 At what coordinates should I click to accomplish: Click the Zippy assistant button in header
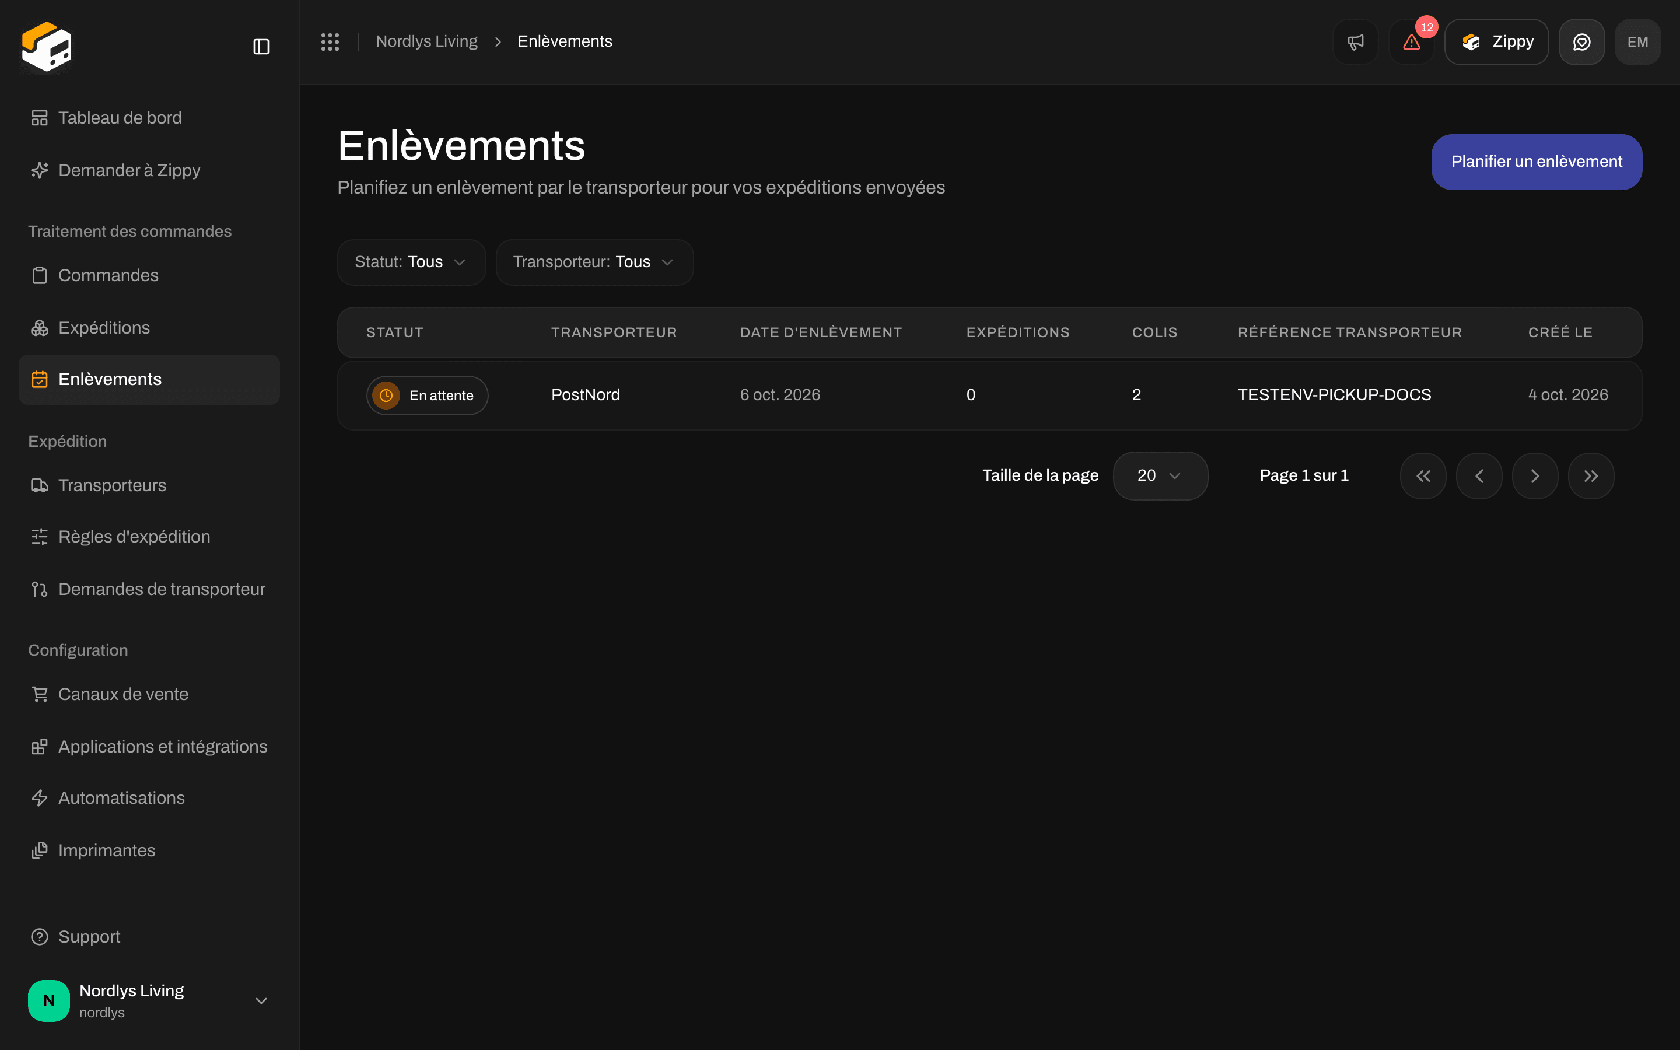(x=1496, y=41)
